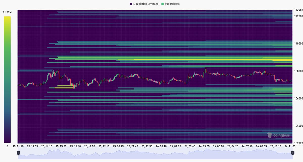Click the 26, 05:10 time label
303x162 pixels.
218,146
